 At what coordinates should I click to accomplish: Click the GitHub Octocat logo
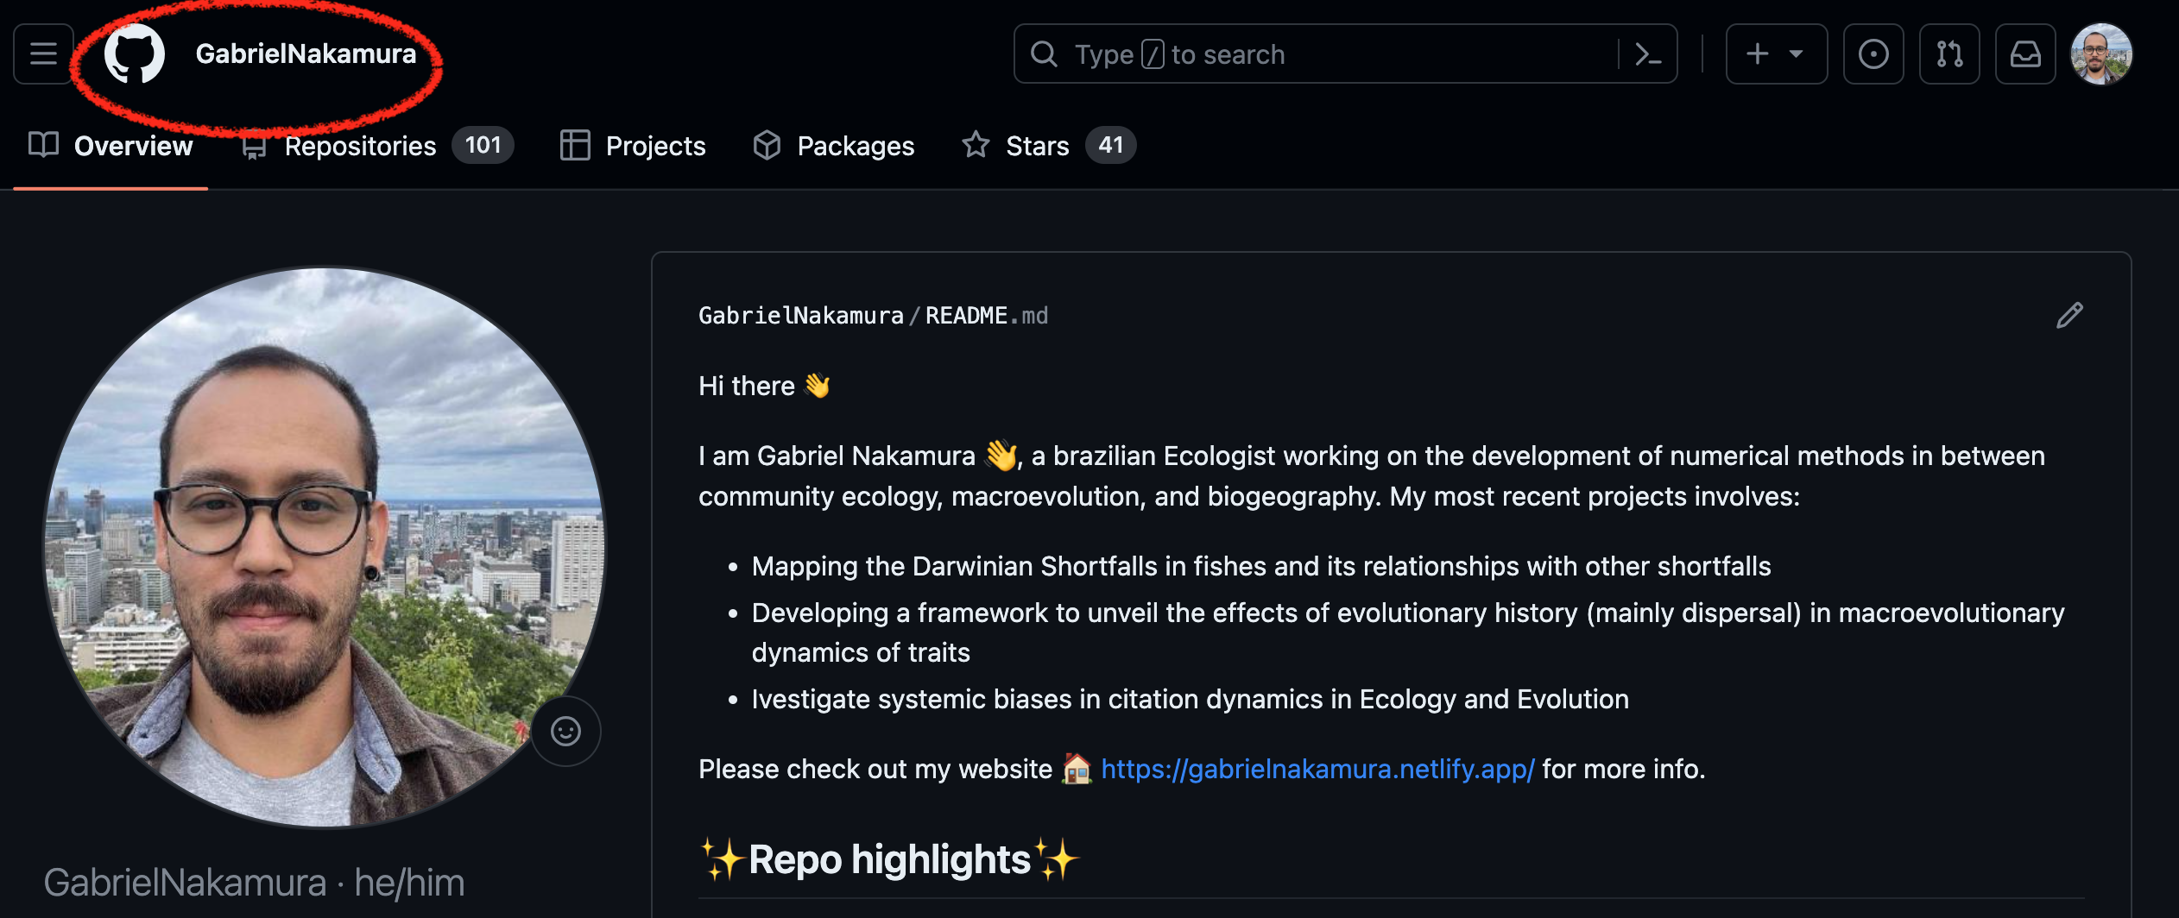[135, 53]
